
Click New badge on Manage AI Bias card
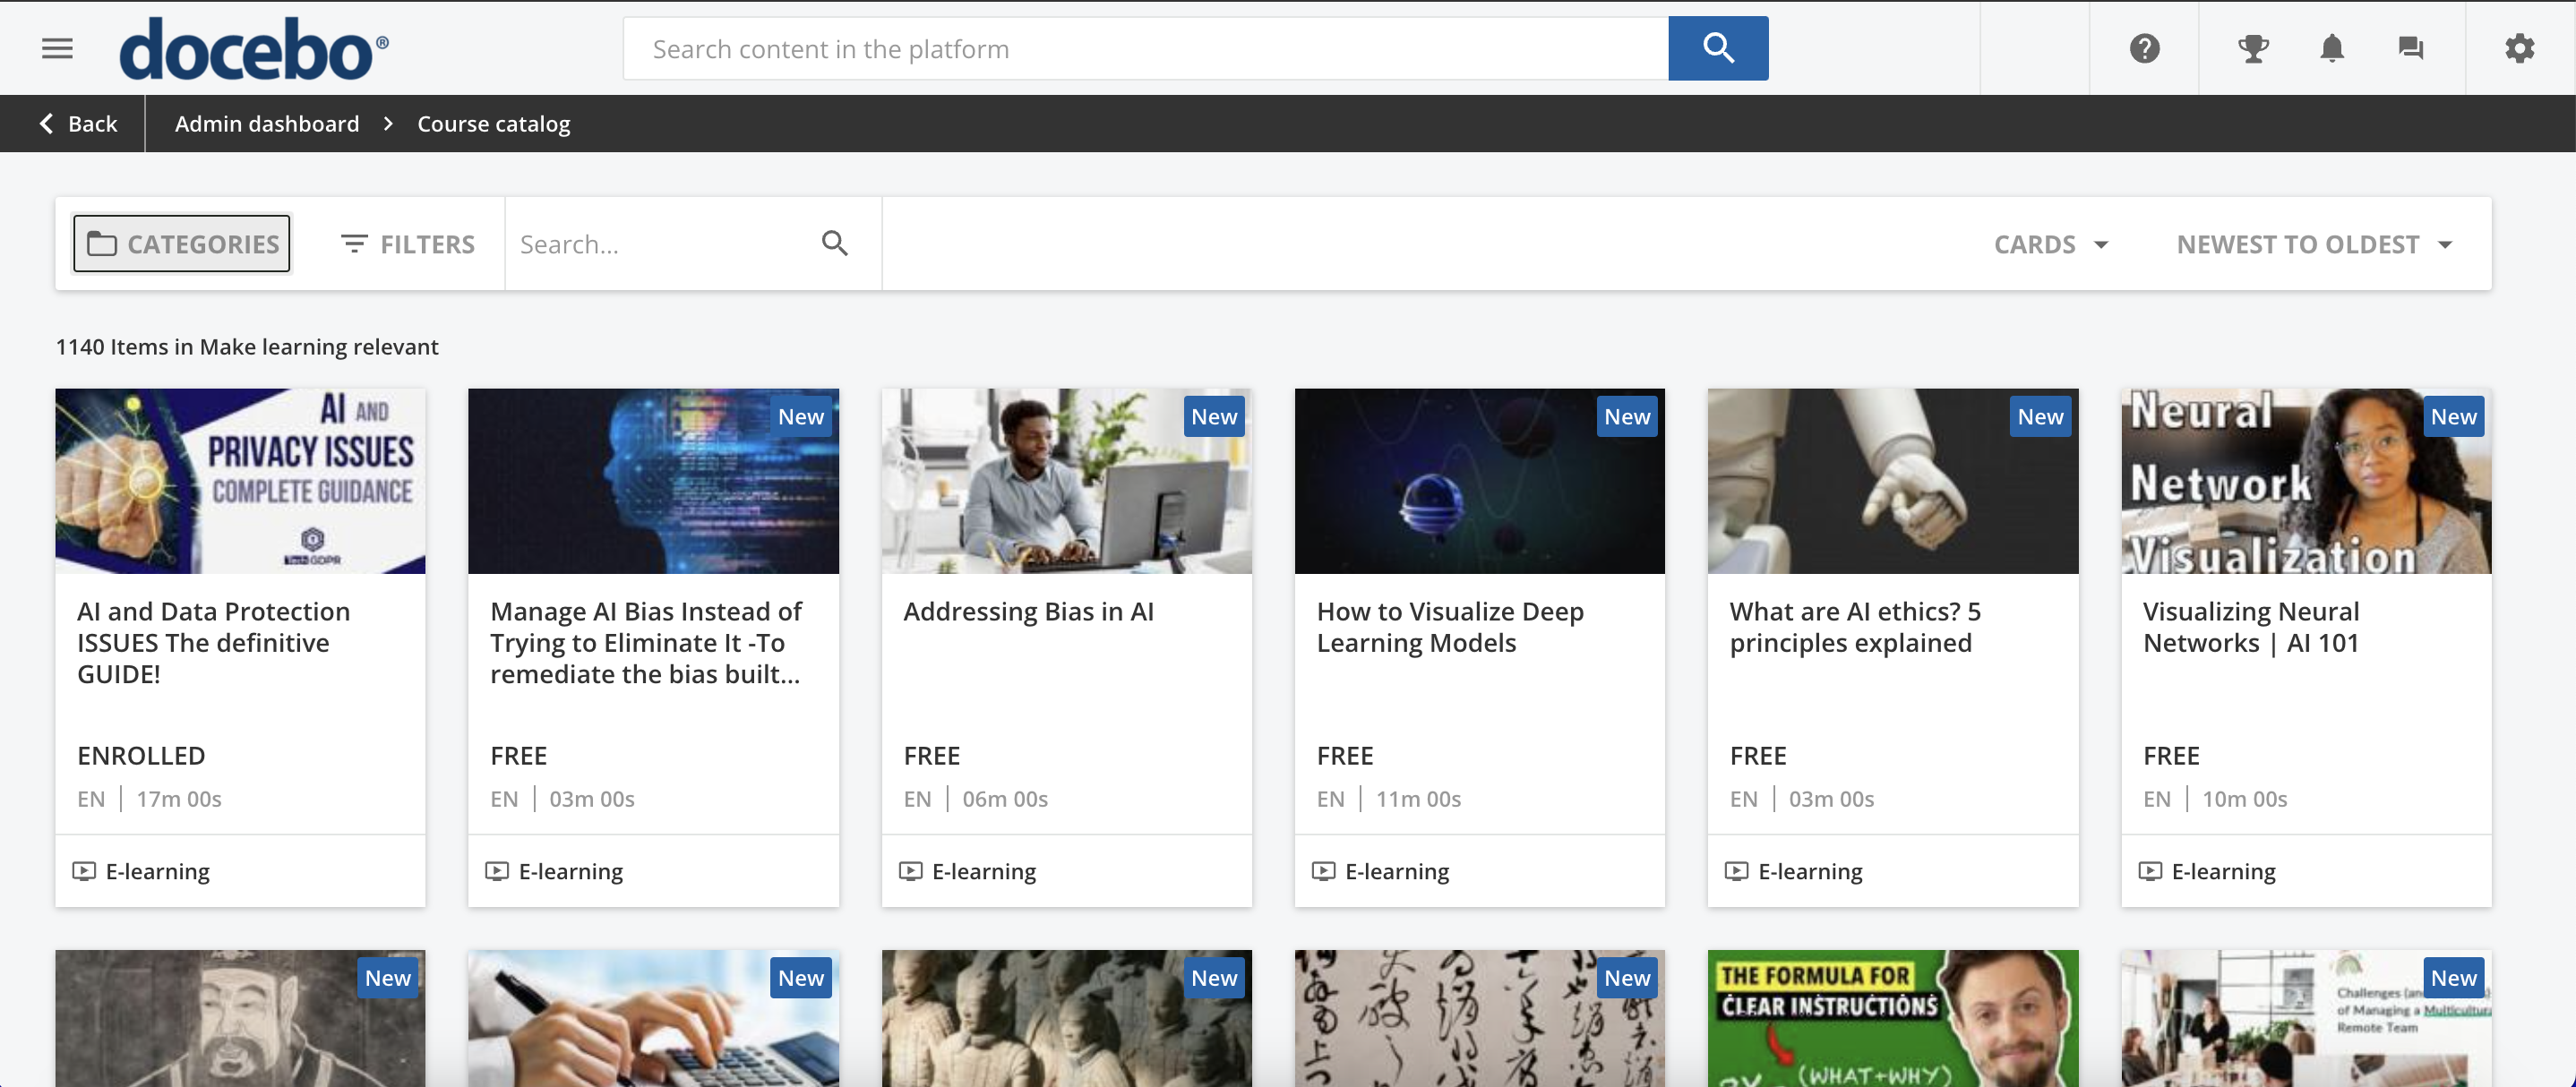(801, 417)
